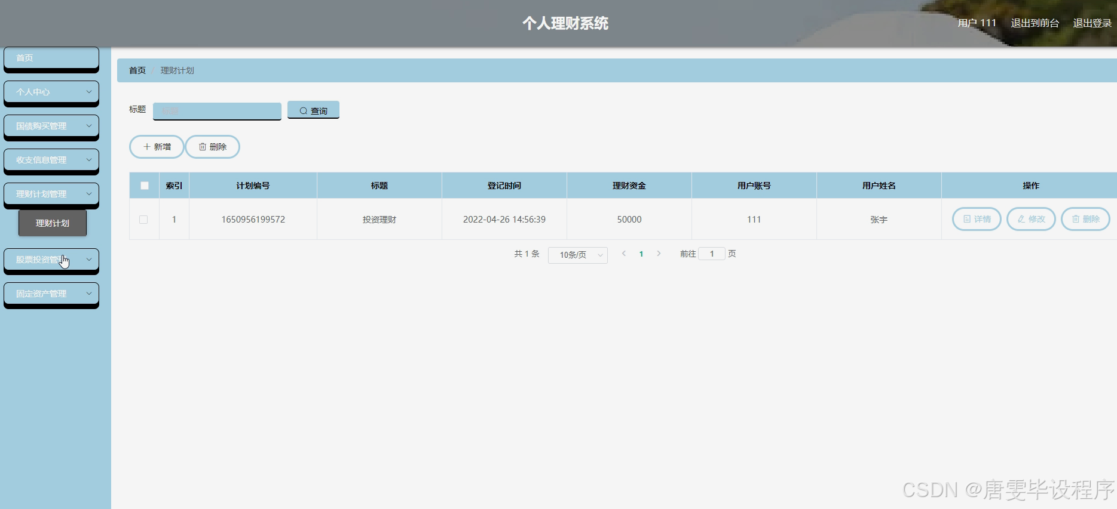Click the 张宇 user name cell
The width and height of the screenshot is (1117, 509).
879,220
